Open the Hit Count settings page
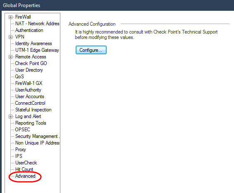 click(x=24, y=169)
